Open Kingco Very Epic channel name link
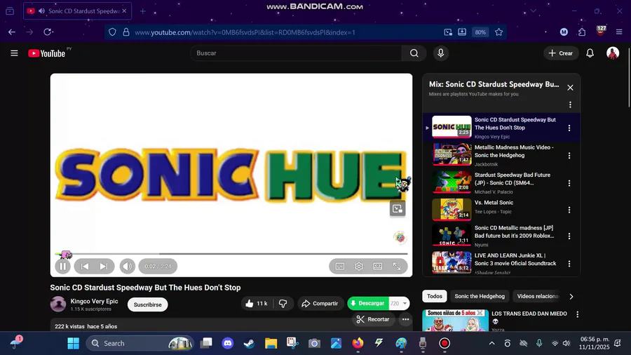Viewport: 631px width, 355px height. [94, 301]
